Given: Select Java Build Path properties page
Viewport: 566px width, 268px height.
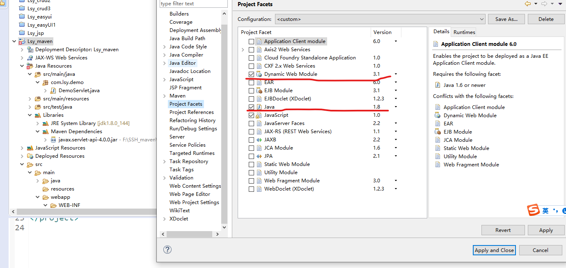Looking at the screenshot, I should pyautogui.click(x=187, y=39).
